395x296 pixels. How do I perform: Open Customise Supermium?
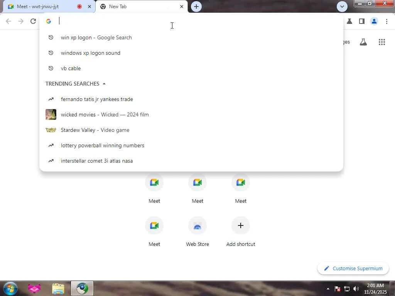(x=353, y=268)
